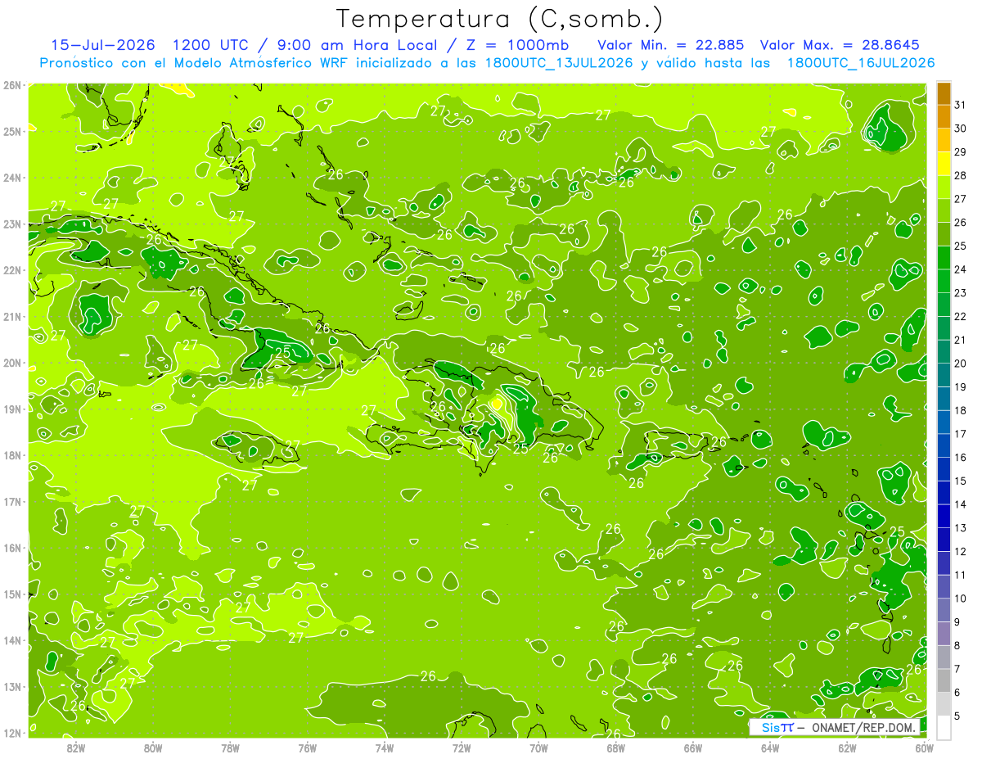This screenshot has height=759, width=982.
Task: Click the 74W longitude axis label
Action: coord(384,748)
